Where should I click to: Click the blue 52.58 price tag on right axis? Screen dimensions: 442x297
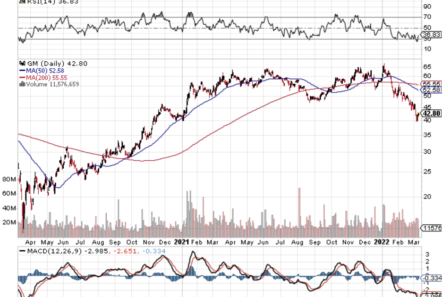432,90
